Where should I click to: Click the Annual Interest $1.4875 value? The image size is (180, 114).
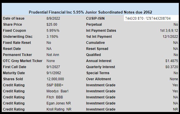pos(172,61)
